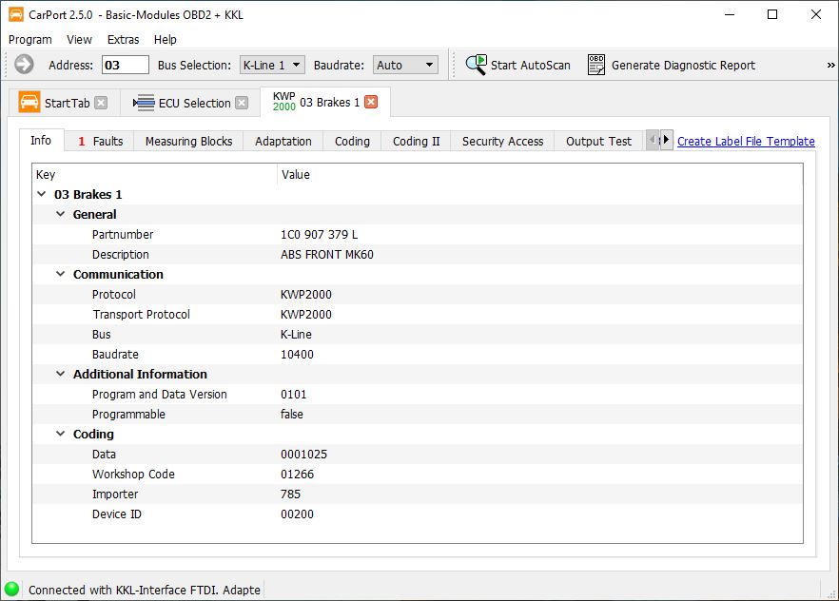Collapse the Communication section

[61, 274]
